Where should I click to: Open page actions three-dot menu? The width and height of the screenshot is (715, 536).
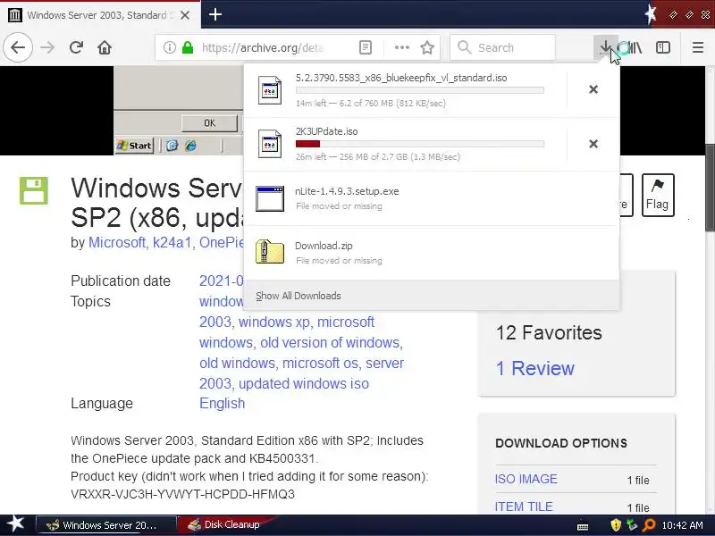[x=401, y=47]
